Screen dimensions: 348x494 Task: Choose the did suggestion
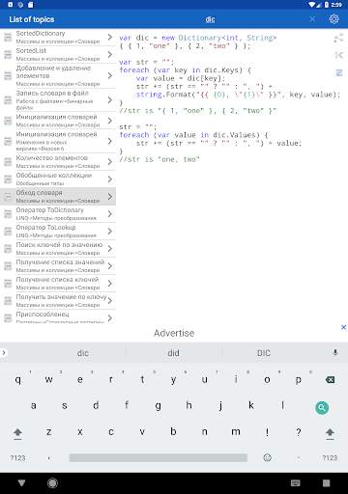coord(173,353)
